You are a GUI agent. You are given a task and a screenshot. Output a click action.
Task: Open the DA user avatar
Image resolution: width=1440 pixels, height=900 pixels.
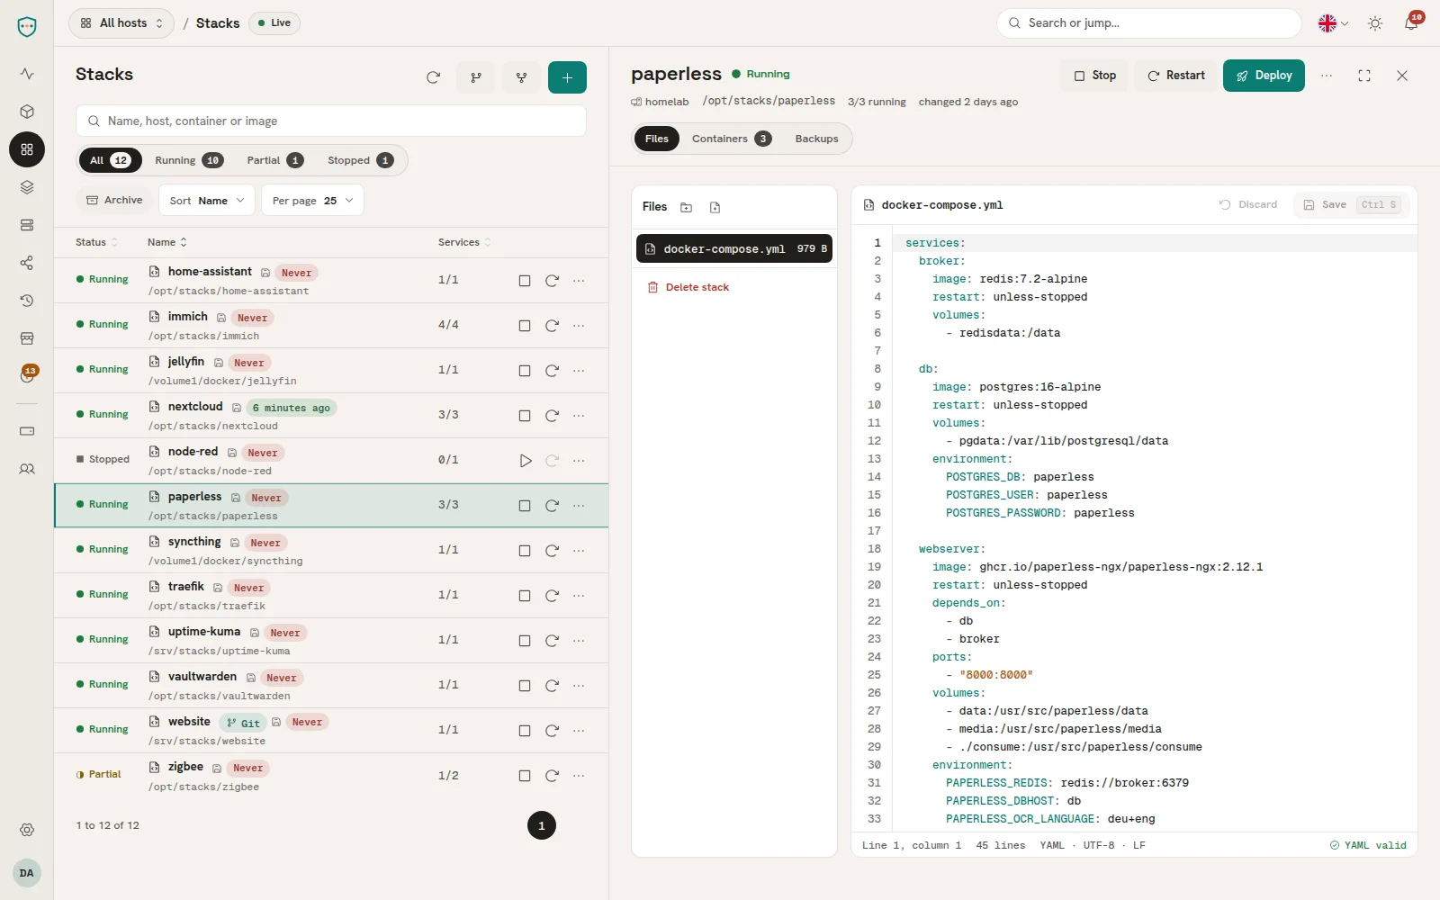27,873
